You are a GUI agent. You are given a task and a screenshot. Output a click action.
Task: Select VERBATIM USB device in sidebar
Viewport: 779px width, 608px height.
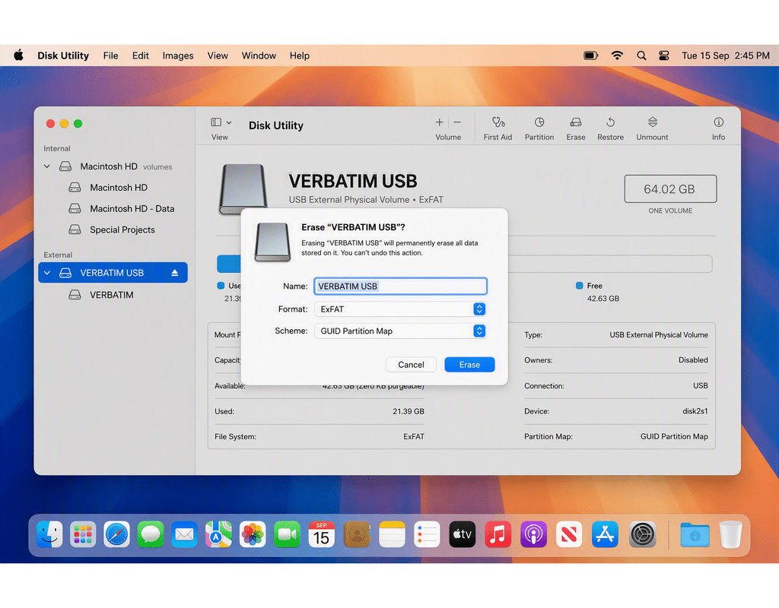pos(113,273)
